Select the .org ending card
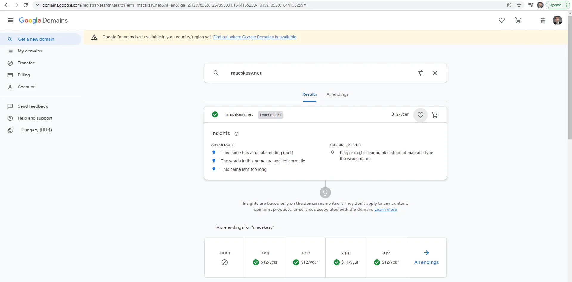This screenshot has width=572, height=282. coord(265,258)
